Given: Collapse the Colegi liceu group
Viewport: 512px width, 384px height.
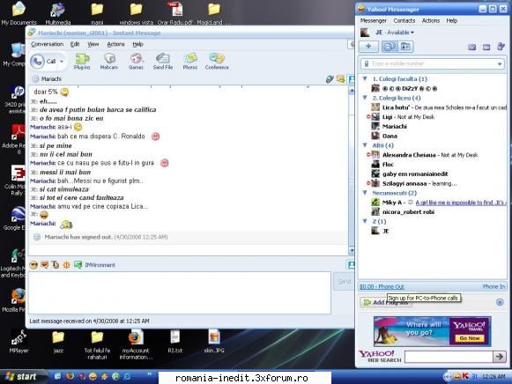Looking at the screenshot, I should pyautogui.click(x=365, y=98).
